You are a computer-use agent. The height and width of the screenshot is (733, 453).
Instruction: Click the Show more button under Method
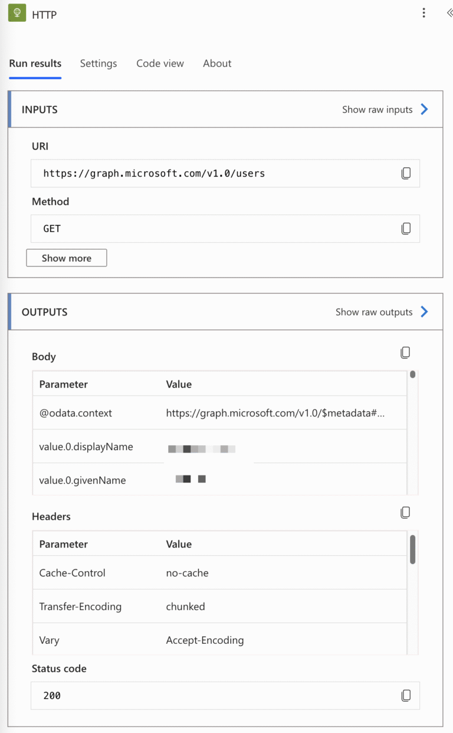coord(66,258)
